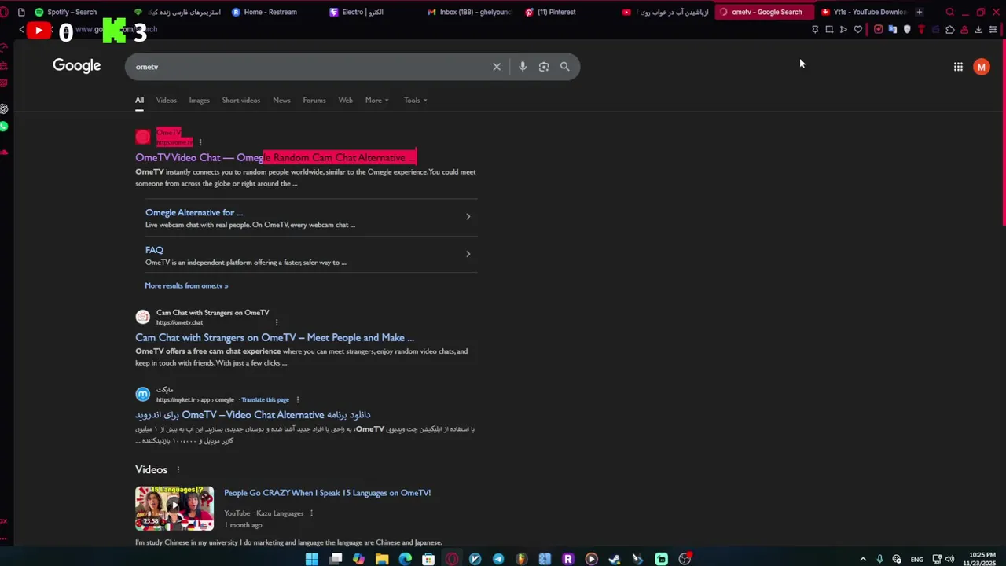The image size is (1006, 566).
Task: Switch to the Images search tab
Action: (x=199, y=100)
